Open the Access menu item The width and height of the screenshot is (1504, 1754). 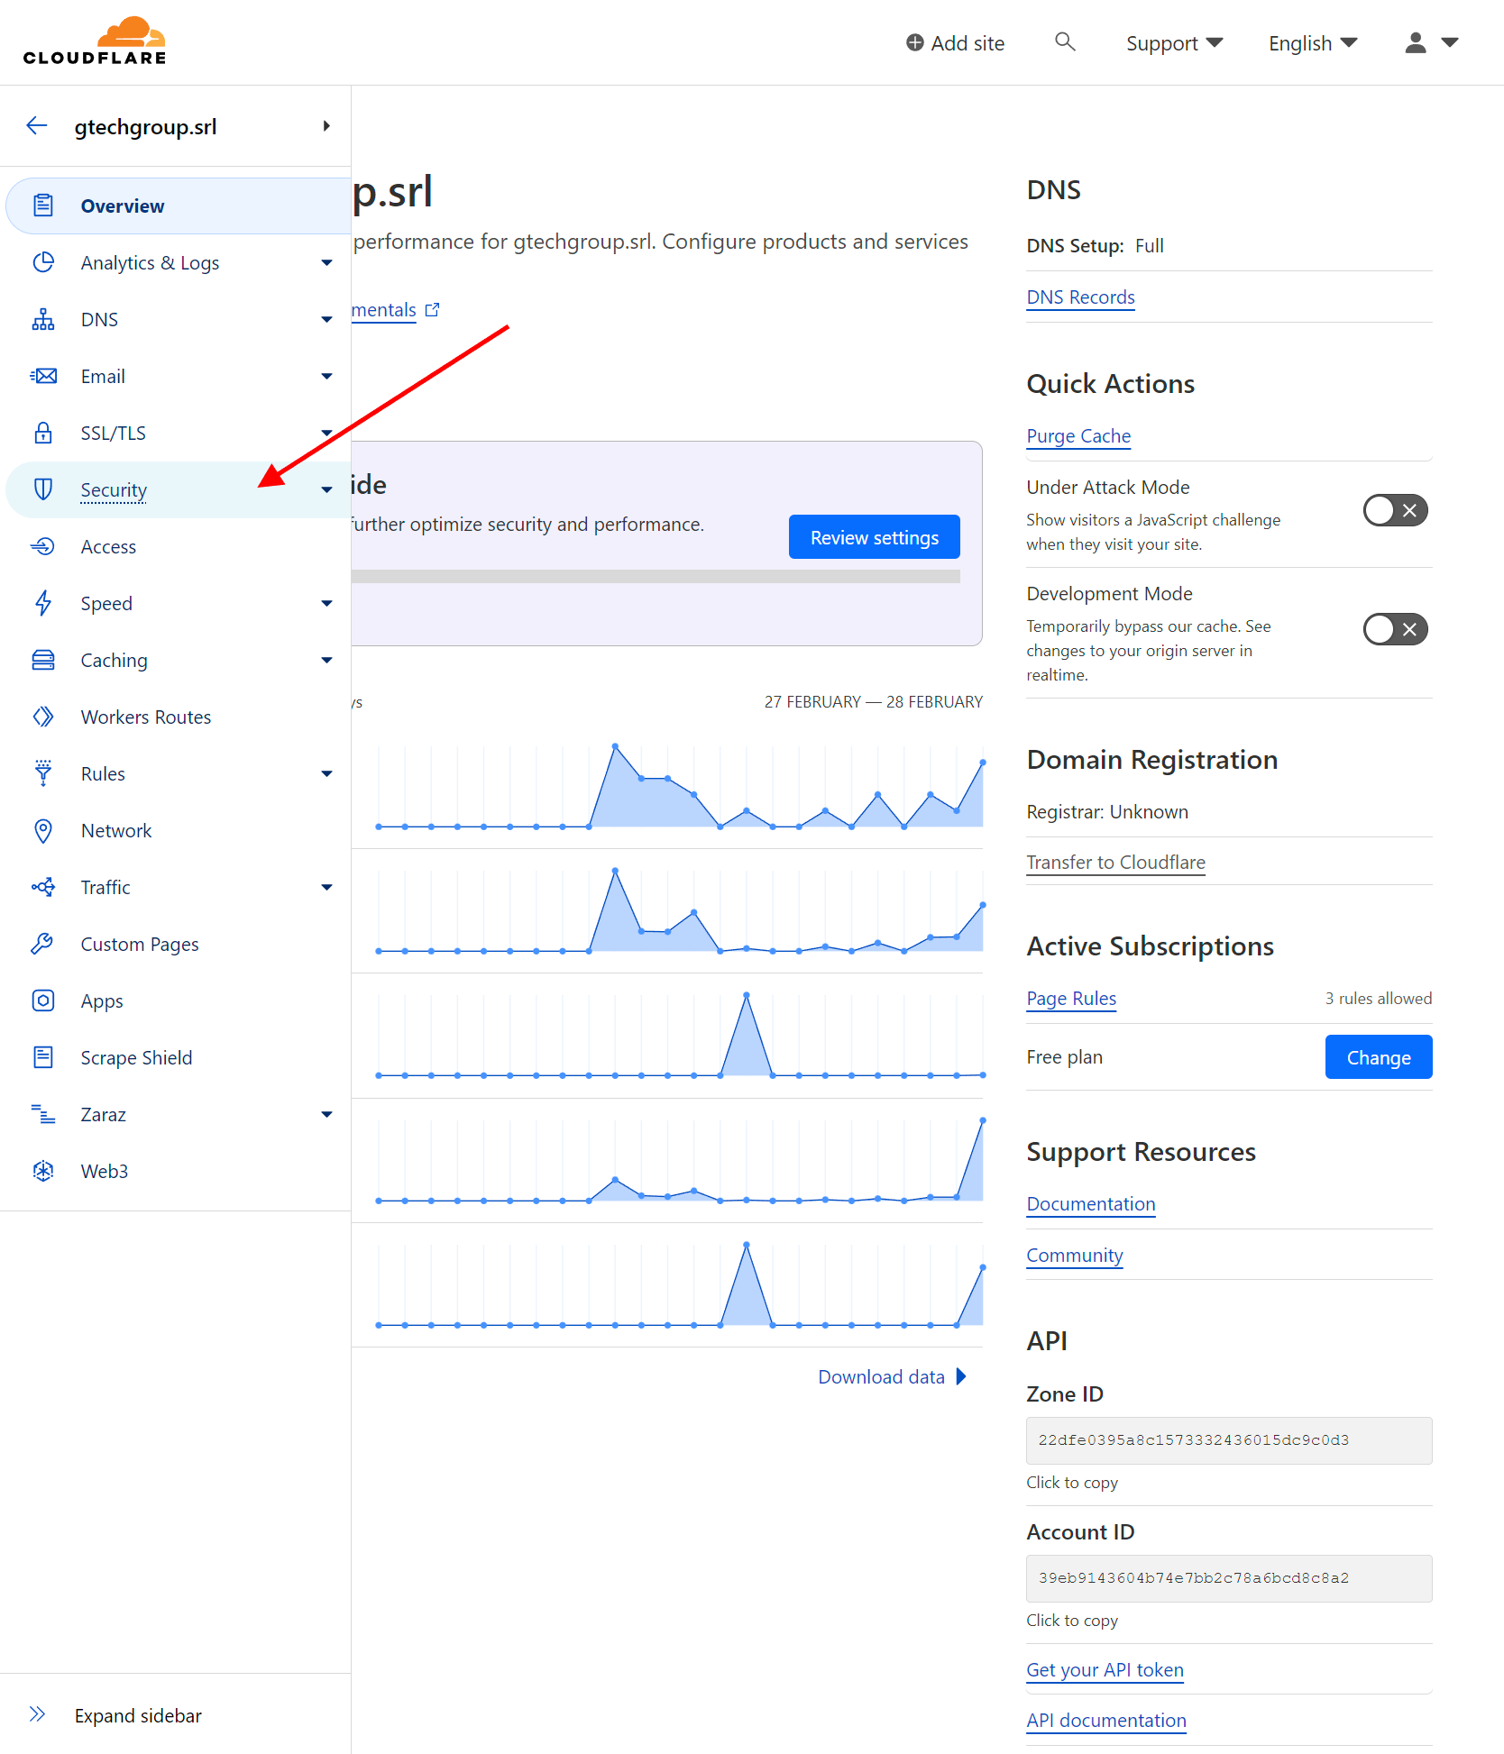tap(108, 547)
